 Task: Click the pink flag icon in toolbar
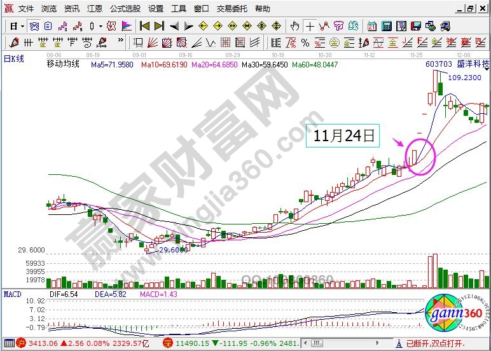click(x=127, y=26)
